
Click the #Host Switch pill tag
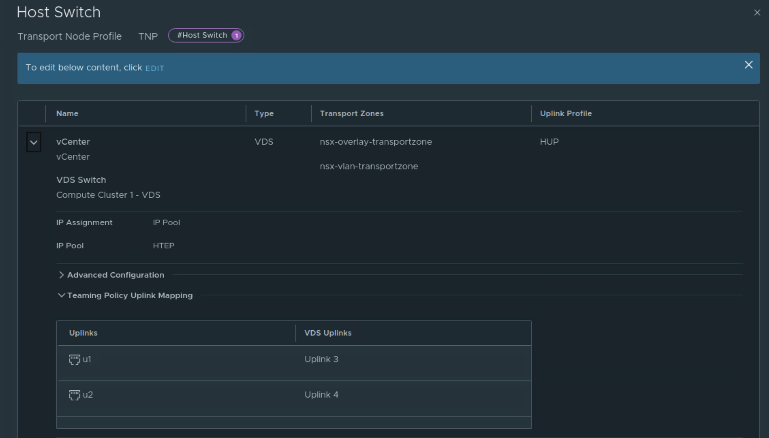point(202,35)
